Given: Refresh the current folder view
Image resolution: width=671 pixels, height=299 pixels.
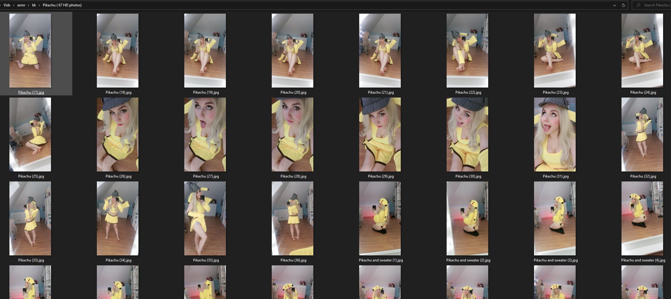Looking at the screenshot, I should click(x=623, y=5).
